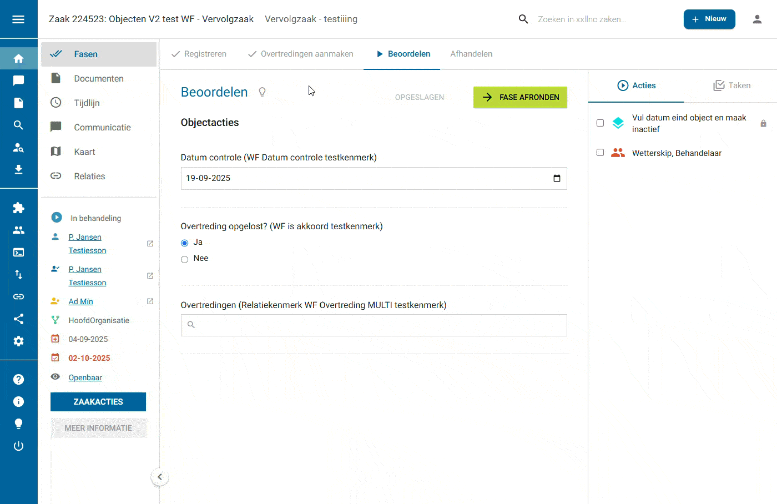
Task: Open the Datum controle date picker
Action: [x=557, y=178]
